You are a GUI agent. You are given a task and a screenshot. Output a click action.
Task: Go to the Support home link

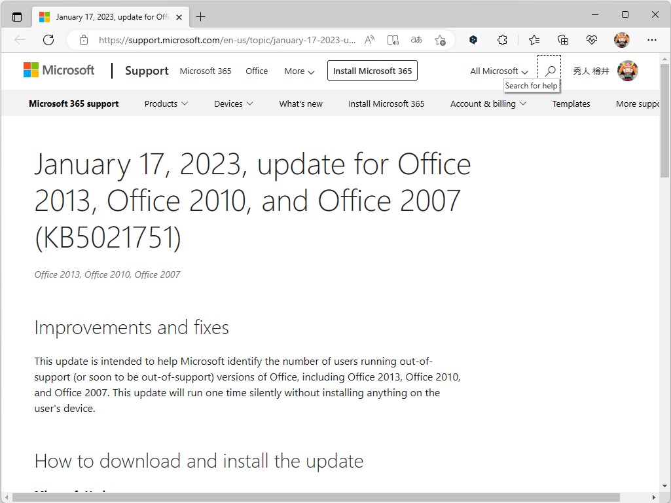(x=147, y=71)
